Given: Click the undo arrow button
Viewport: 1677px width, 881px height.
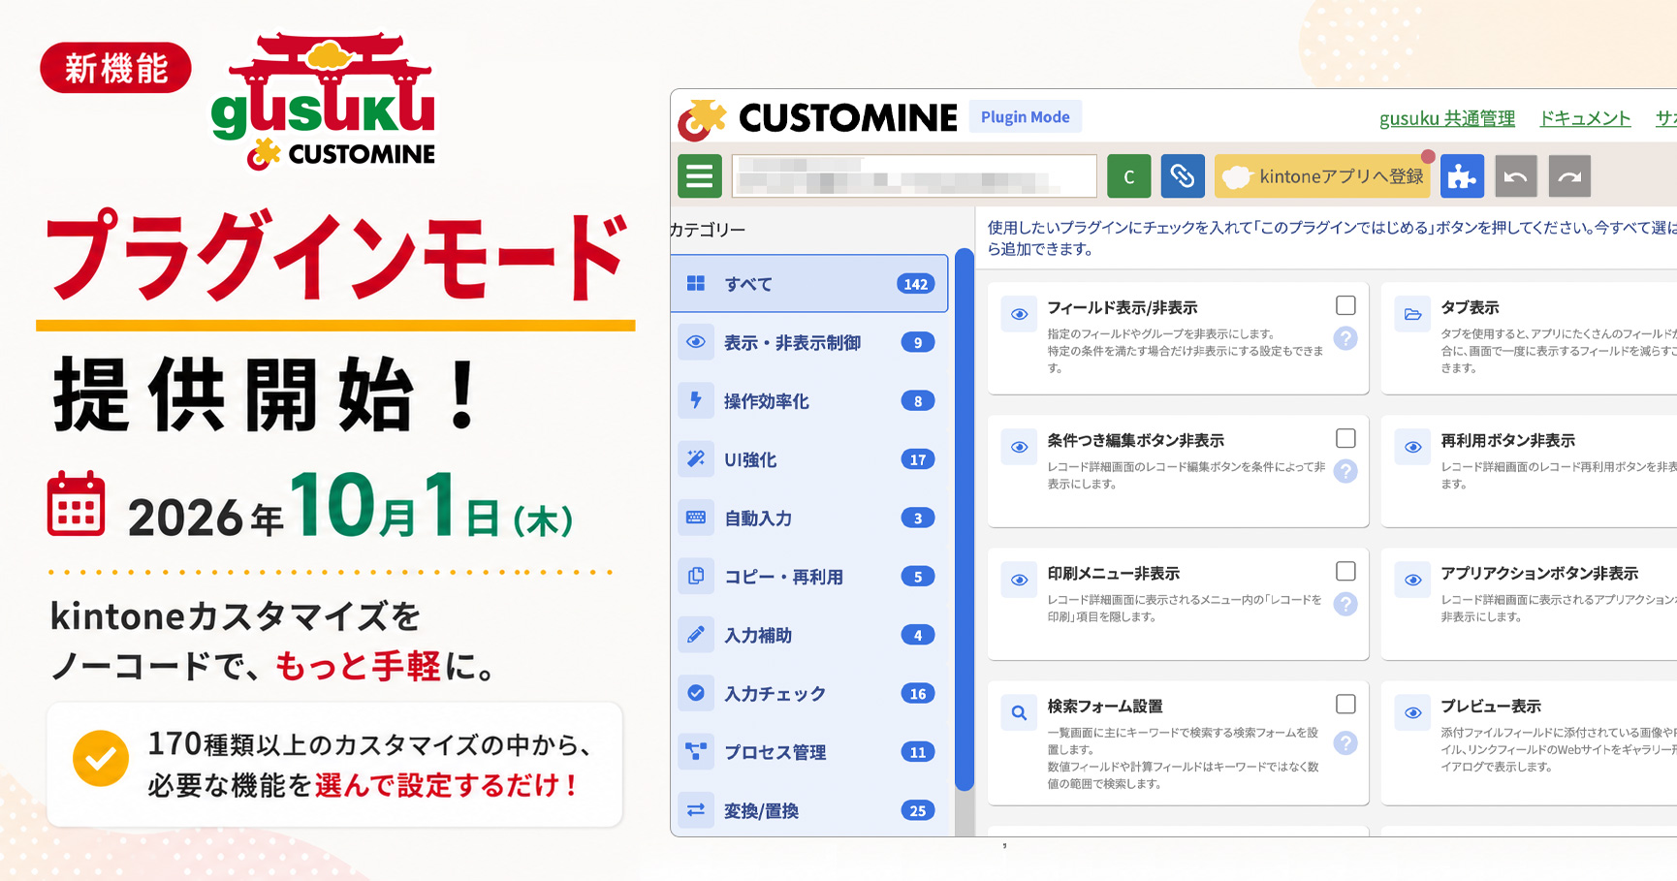Looking at the screenshot, I should point(1516,176).
